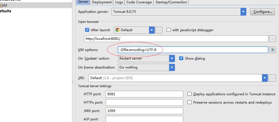Image resolution: width=279 pixels, height=122 pixels.
Task: Click into the VM options field
Action: pos(193,50)
